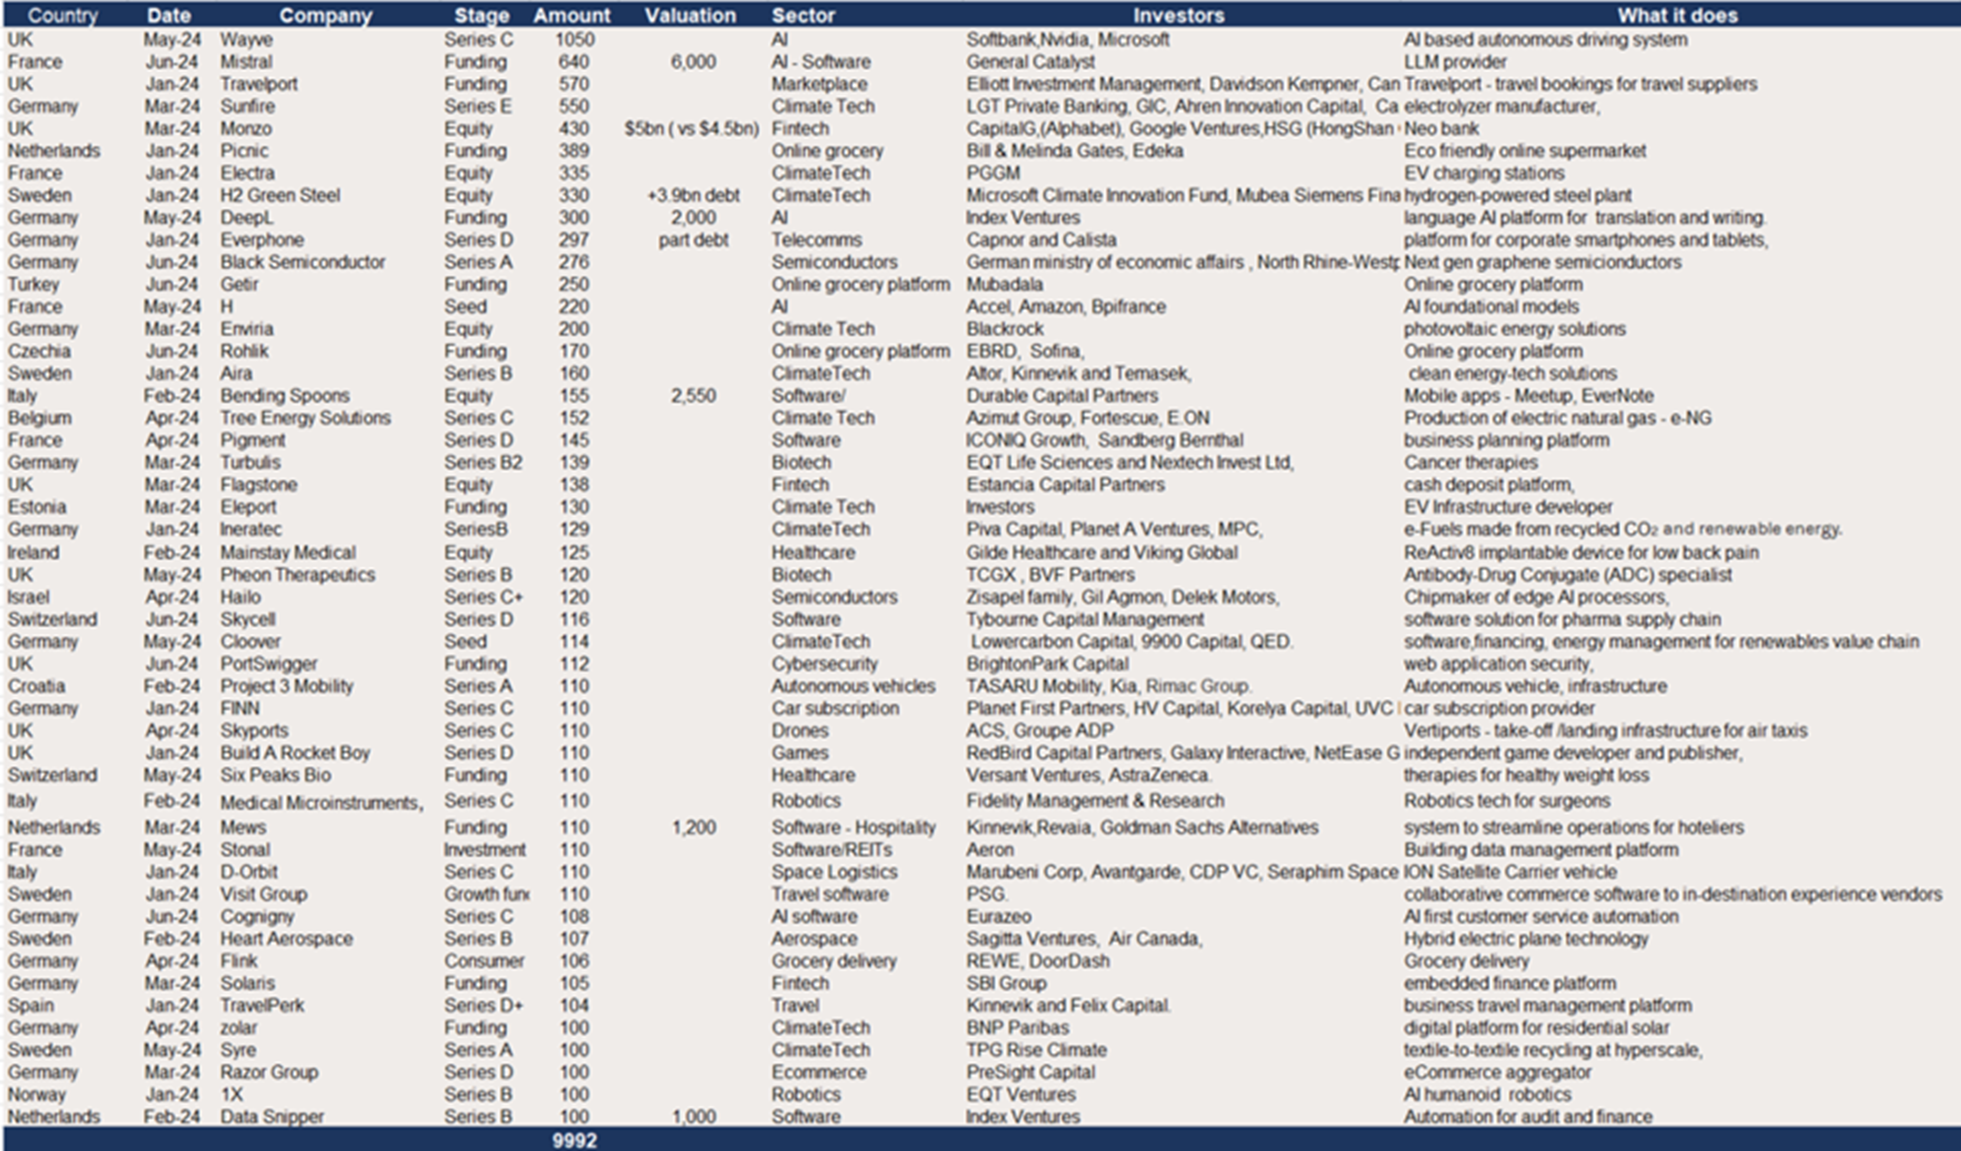Click the Sector column header

803,16
